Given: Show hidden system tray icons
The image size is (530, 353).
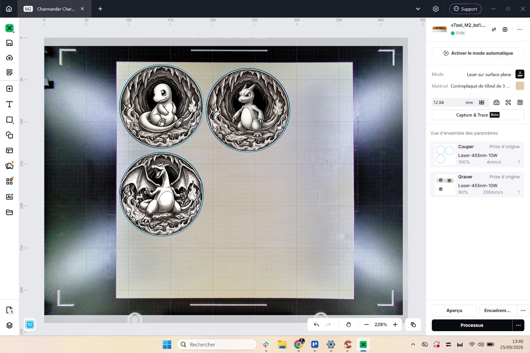Looking at the screenshot, I should point(413,344).
